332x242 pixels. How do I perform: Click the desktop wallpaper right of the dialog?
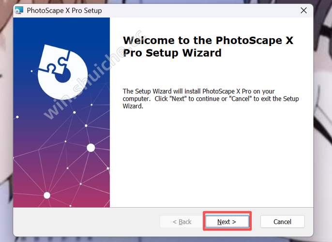pyautogui.click(x=323, y=121)
